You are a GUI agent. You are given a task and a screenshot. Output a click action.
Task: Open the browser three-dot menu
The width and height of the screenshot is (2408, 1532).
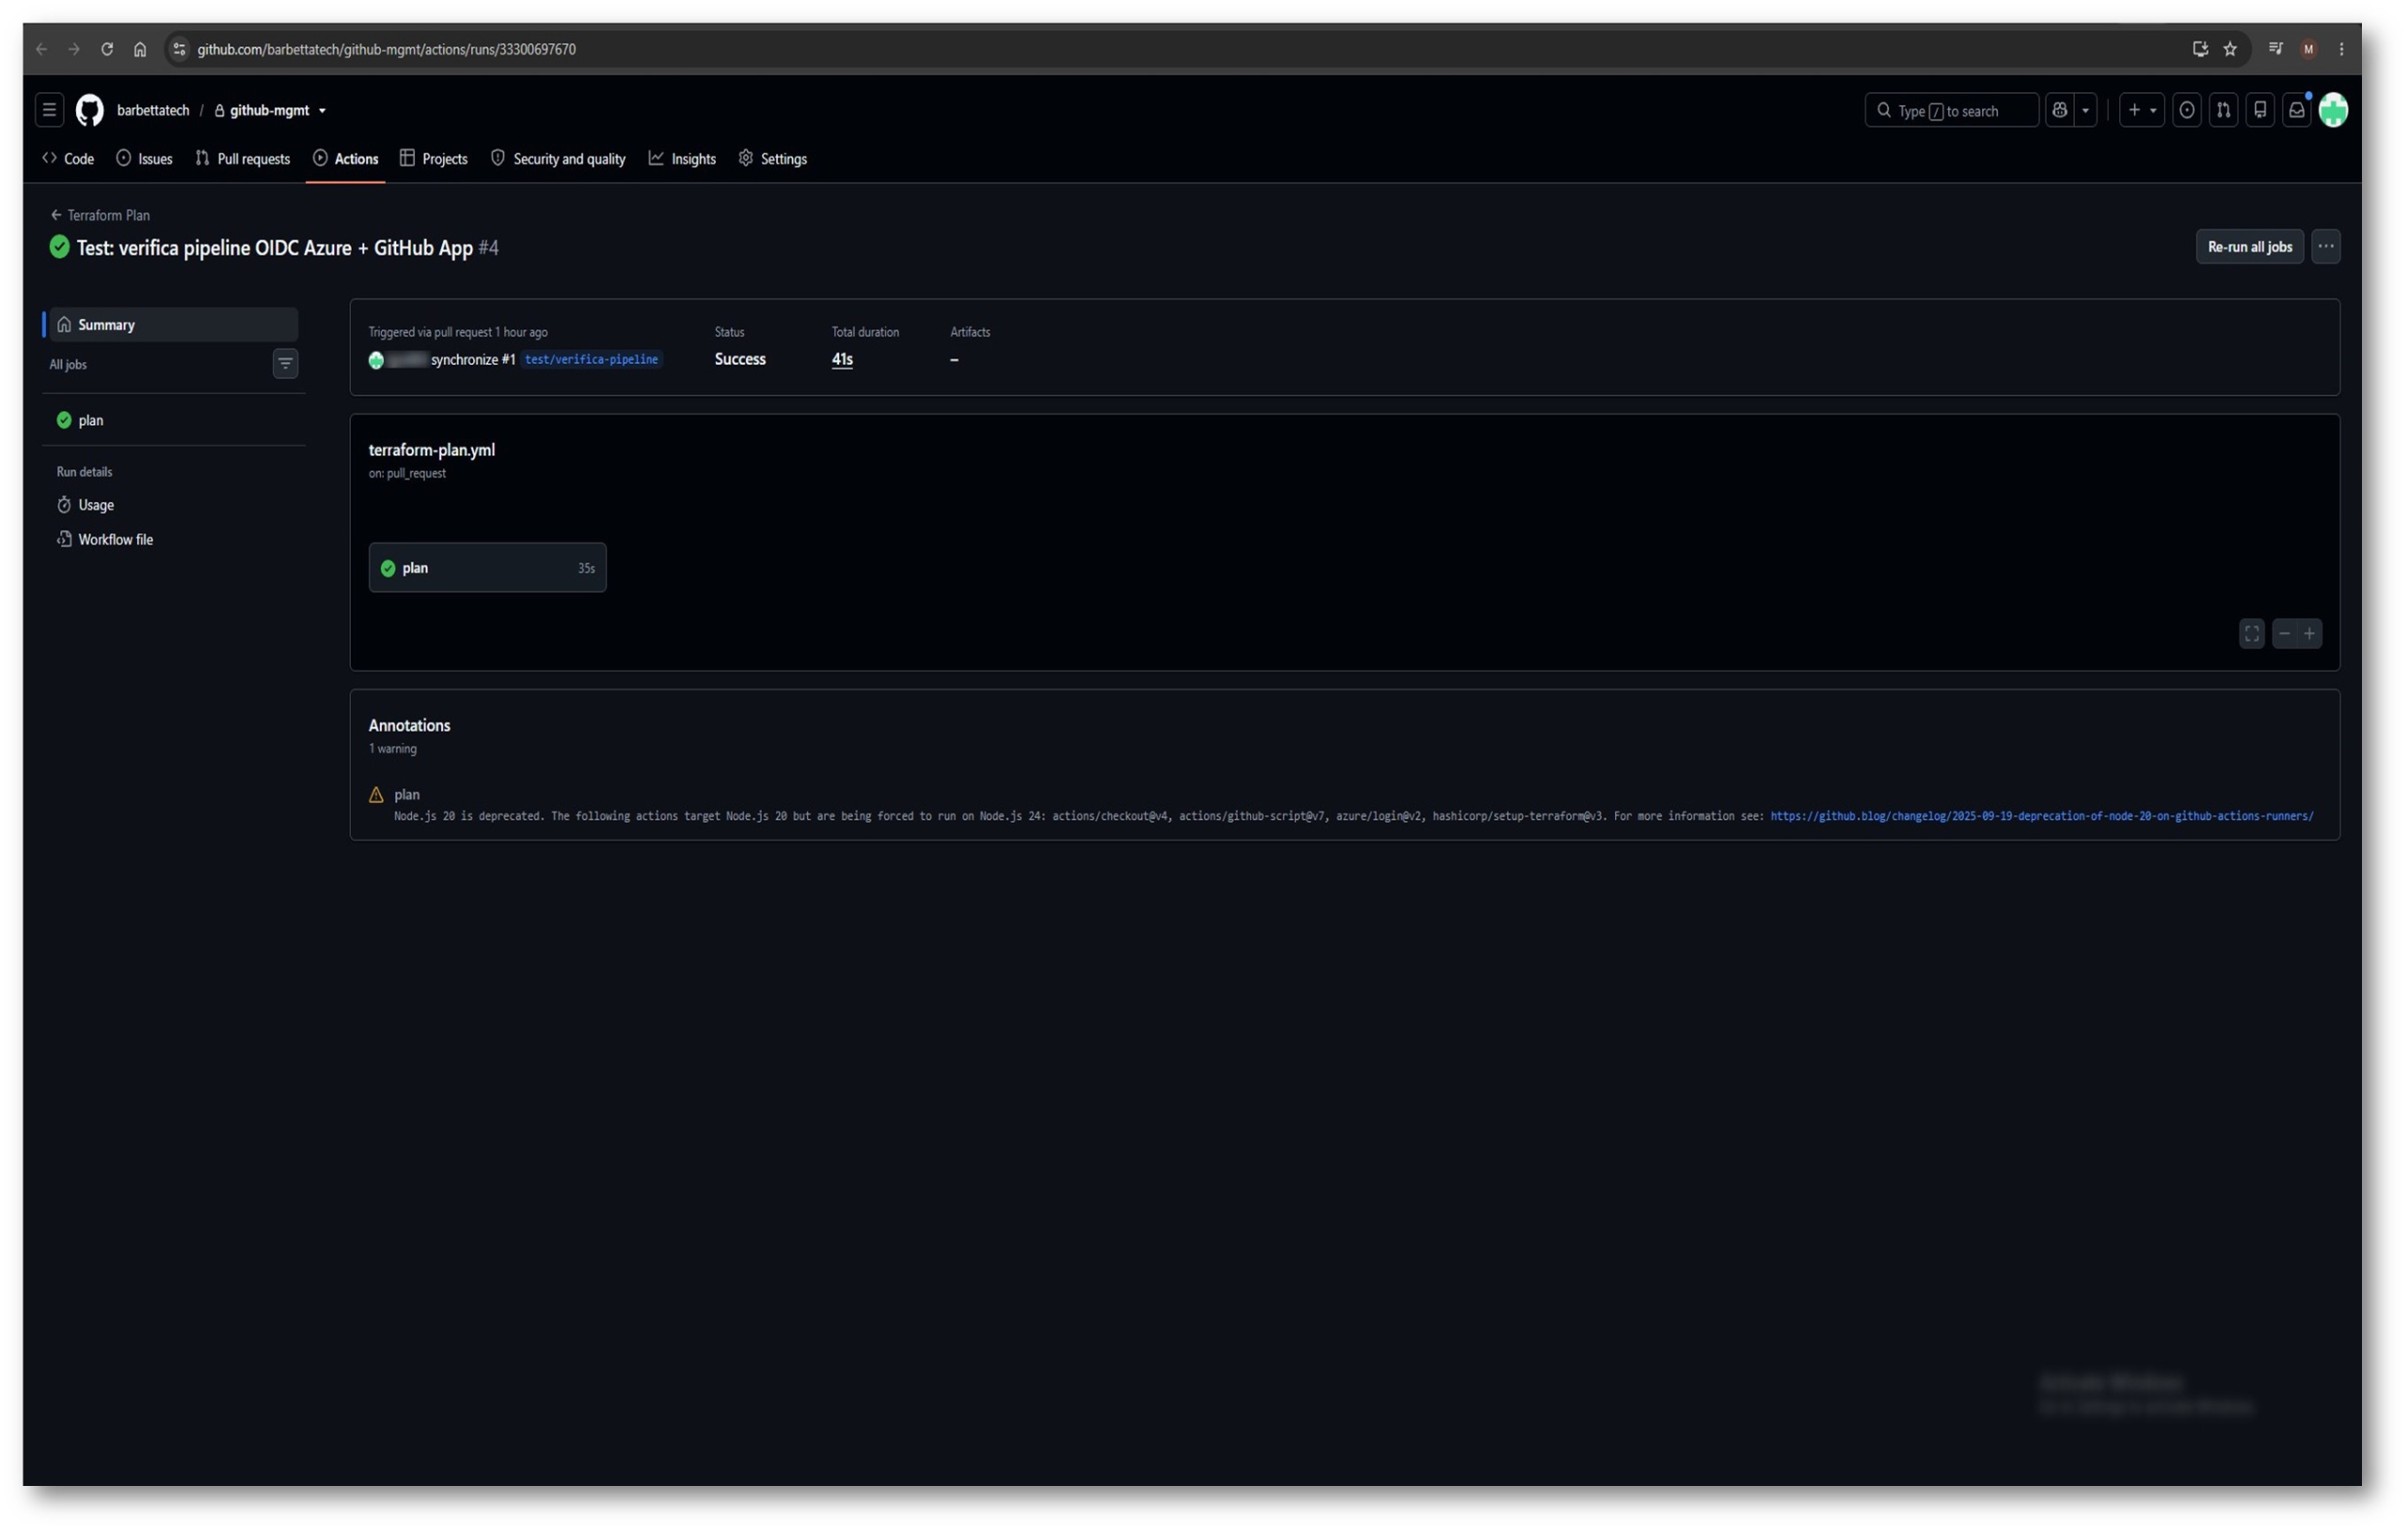[2341, 49]
